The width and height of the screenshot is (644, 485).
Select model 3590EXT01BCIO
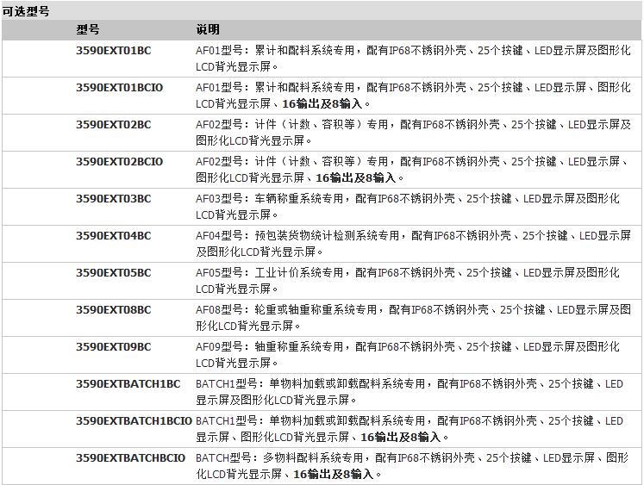[x=119, y=88]
